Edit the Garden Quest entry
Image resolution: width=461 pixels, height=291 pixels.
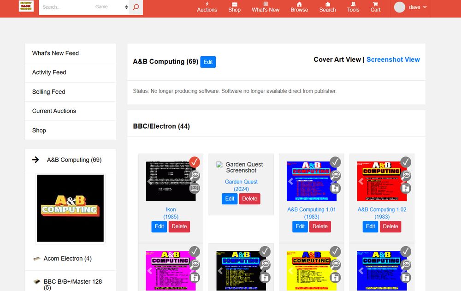229,199
